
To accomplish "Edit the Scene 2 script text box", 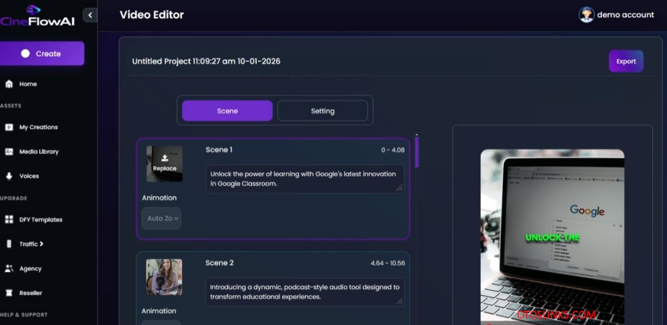I will [305, 292].
